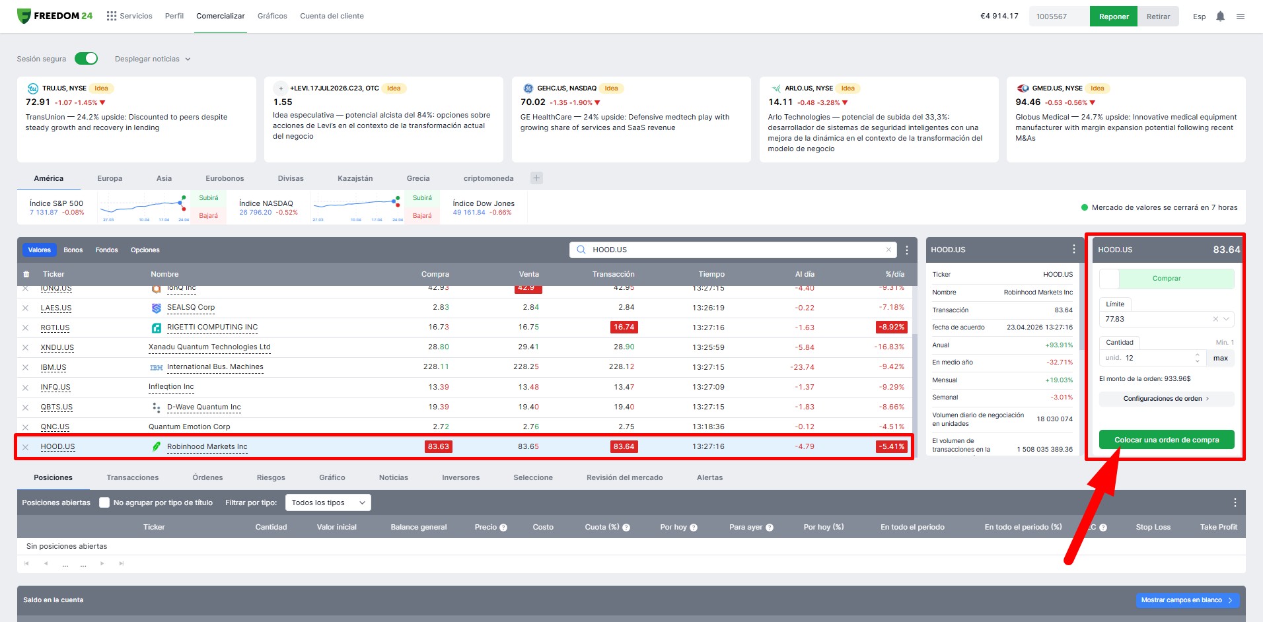Select Bonos tab in watchlist
Screen dimensions: 1263x622
(x=73, y=250)
